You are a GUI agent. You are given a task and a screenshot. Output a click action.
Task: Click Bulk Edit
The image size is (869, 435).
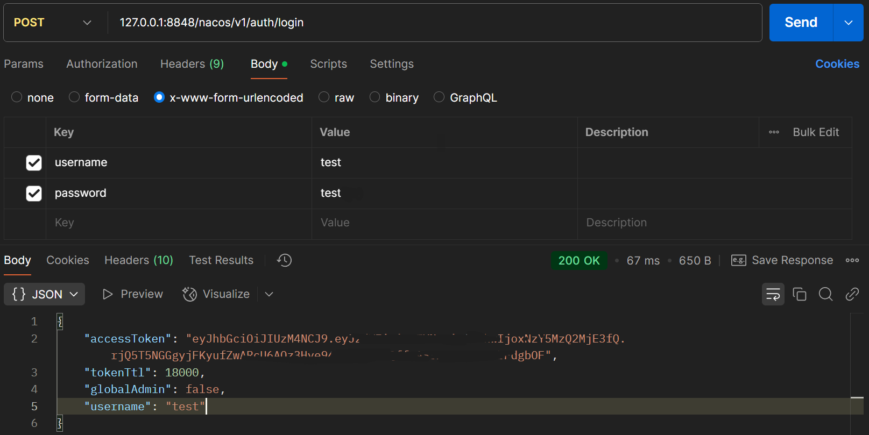pyautogui.click(x=816, y=132)
